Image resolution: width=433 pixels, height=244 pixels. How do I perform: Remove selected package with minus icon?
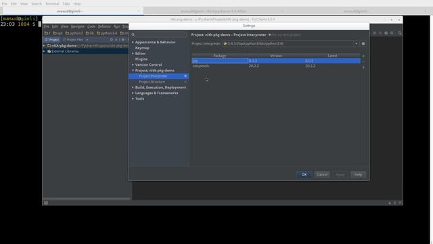point(363,62)
